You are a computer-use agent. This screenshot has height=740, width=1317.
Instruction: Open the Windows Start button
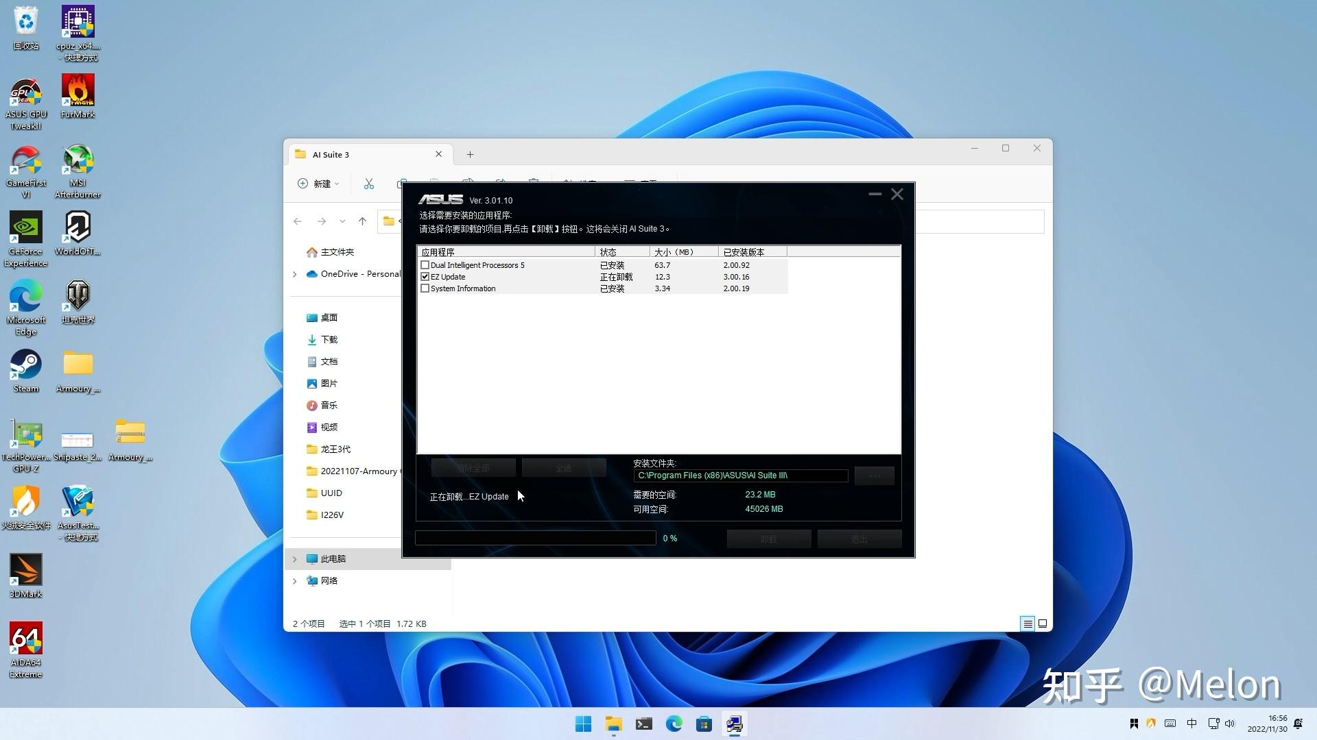583,724
